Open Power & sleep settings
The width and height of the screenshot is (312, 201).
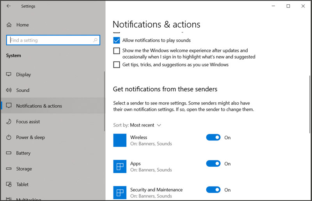click(30, 137)
